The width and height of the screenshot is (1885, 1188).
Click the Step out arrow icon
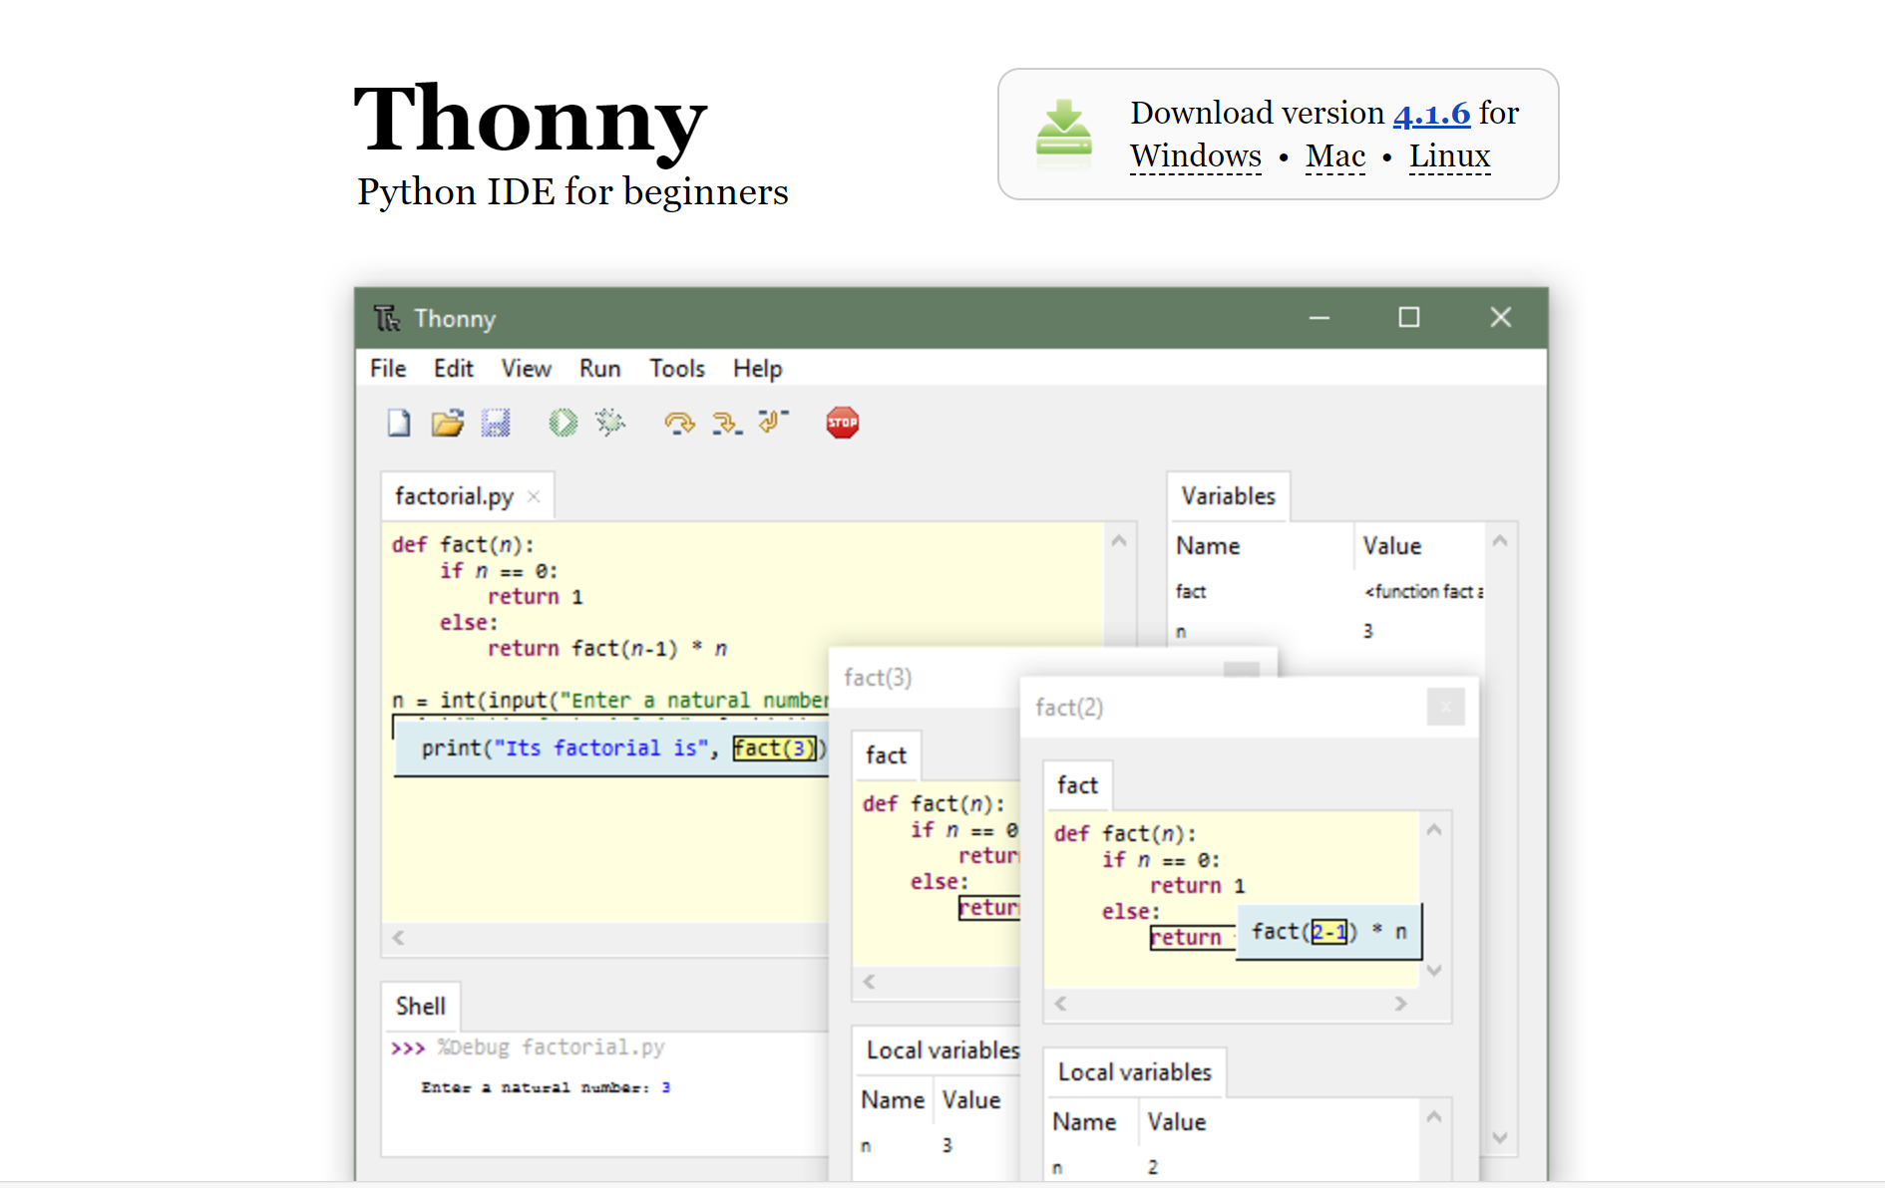773,422
